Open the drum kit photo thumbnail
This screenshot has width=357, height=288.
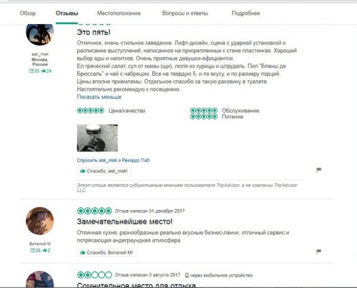pos(97,138)
